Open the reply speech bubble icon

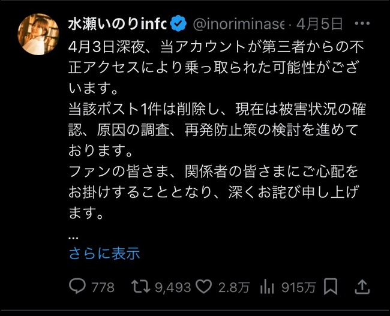point(77,286)
